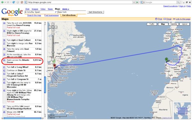Switch to Satellite view
Screen dimensions: 192x120
click(174, 24)
